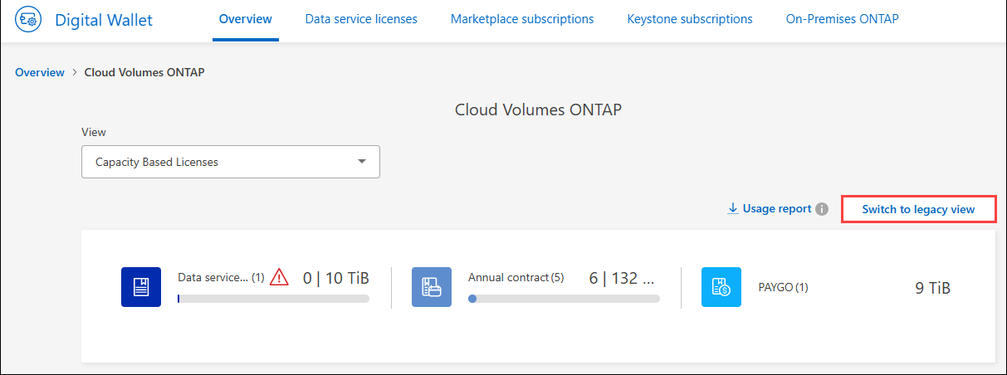1007x375 pixels.
Task: Click the PAYGO icon
Action: click(x=721, y=287)
